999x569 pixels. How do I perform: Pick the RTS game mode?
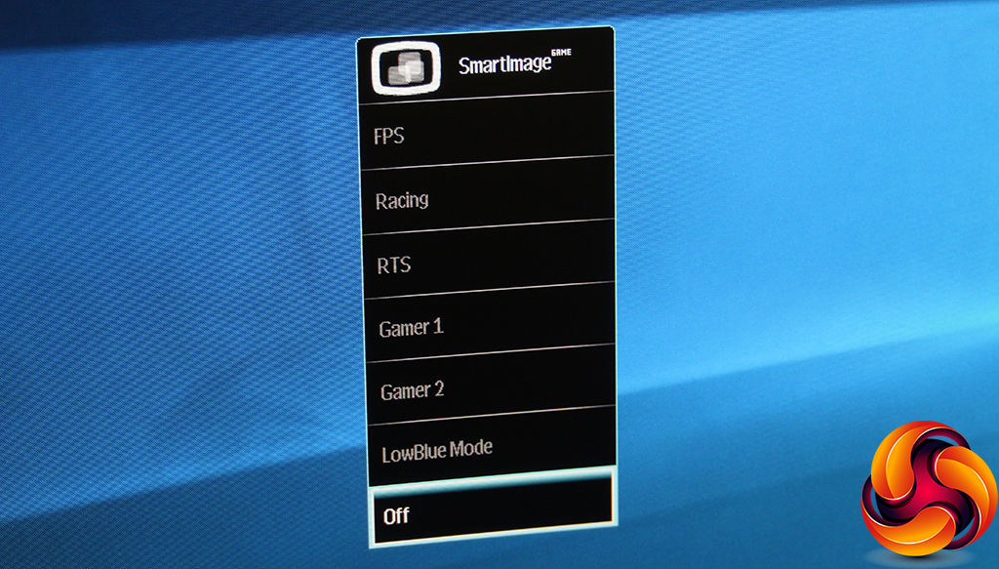pyautogui.click(x=490, y=260)
